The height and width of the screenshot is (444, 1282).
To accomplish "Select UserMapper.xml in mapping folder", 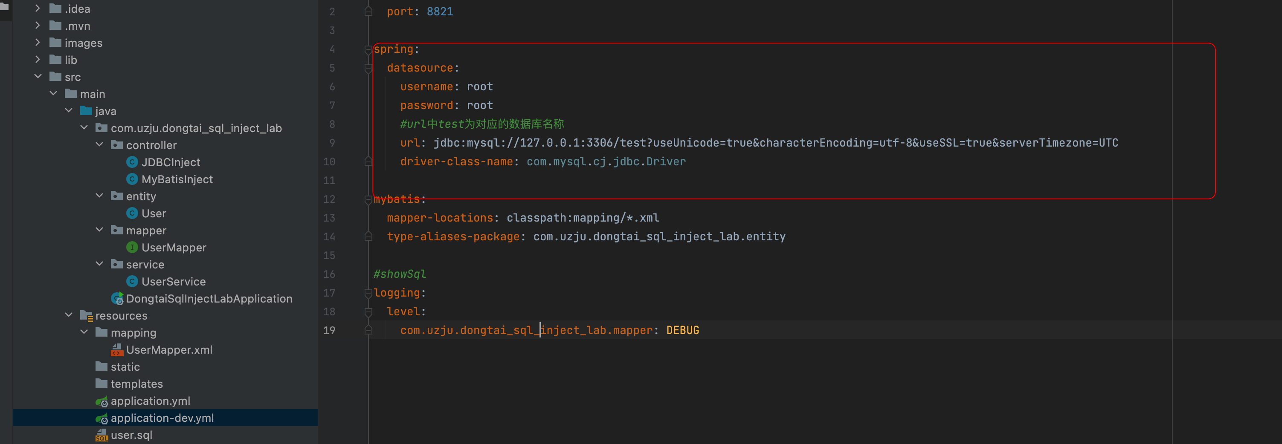I will pos(169,349).
